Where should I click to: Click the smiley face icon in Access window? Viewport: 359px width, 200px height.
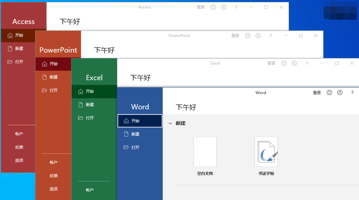[213, 7]
